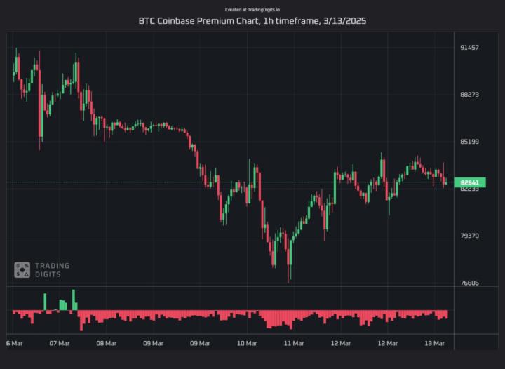The height and width of the screenshot is (369, 505).
Task: Click the 11 Mar date label
Action: tap(293, 343)
